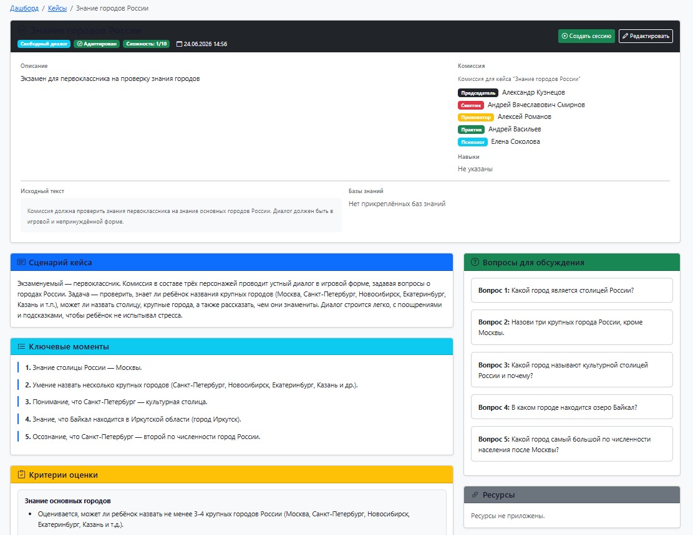Screen dimensions: 693x535
Task: Open Вопрос 2 about three large cities
Action: [x=572, y=328]
